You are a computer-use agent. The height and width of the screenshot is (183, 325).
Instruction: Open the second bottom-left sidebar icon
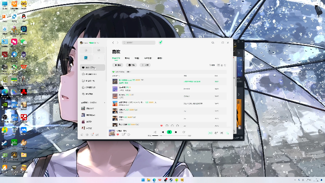coord(87,135)
